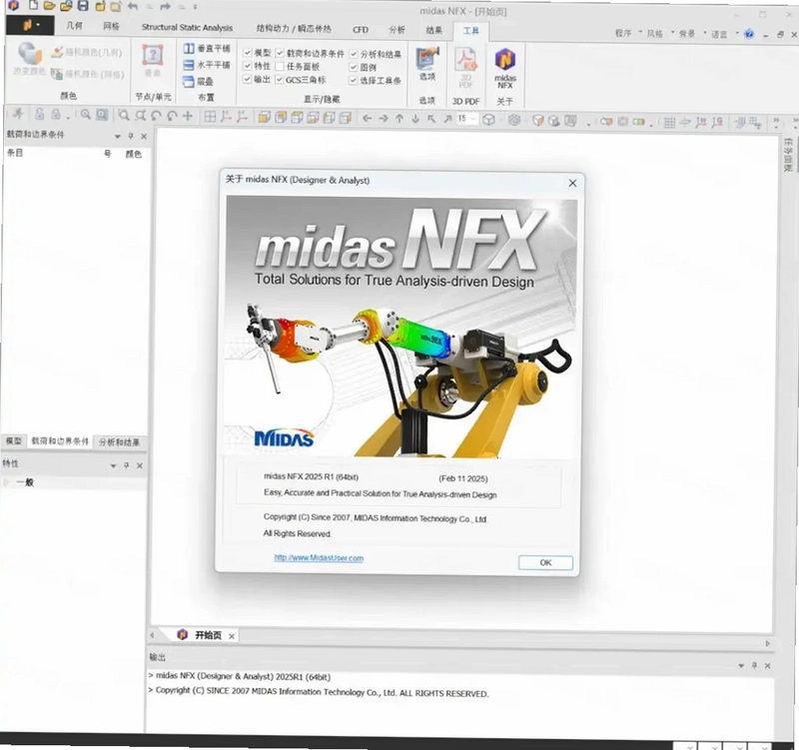Close the About midas NFX dialog

[572, 183]
